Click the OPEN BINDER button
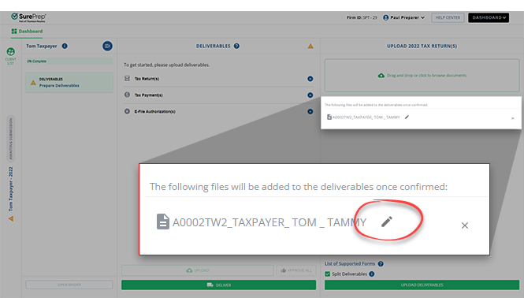This screenshot has width=524, height=298. 69,285
